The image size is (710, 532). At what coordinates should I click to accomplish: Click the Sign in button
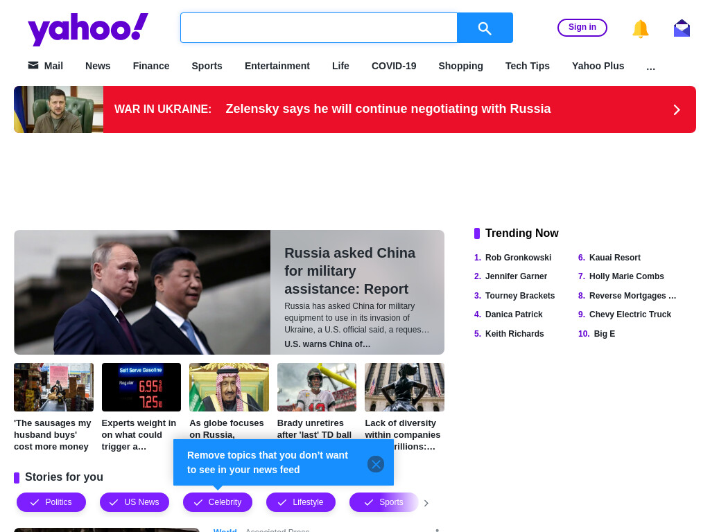coord(582,27)
